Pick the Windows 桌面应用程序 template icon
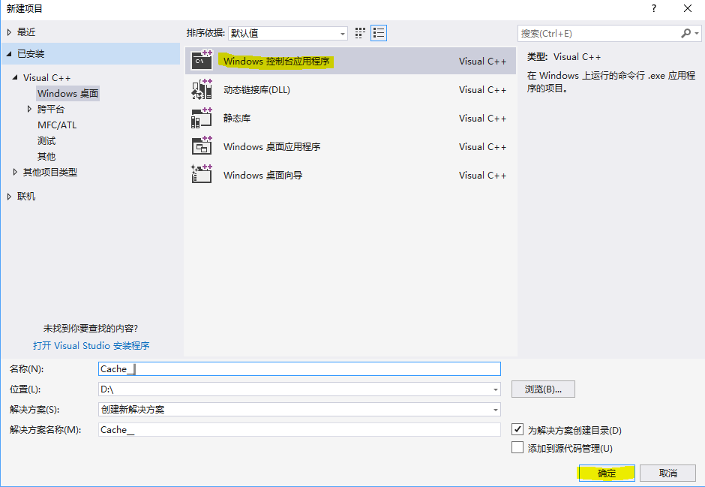The height and width of the screenshot is (487, 705). [x=202, y=146]
